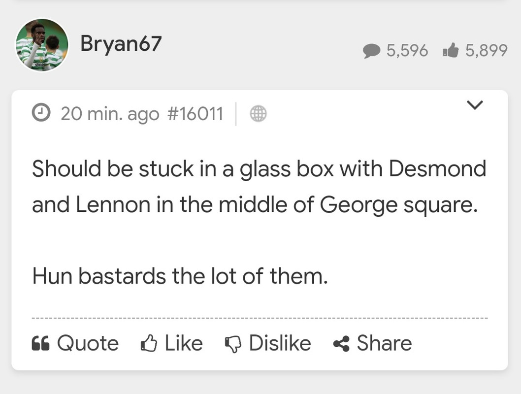
Task: View the 5,596 messages count
Action: coord(407,50)
